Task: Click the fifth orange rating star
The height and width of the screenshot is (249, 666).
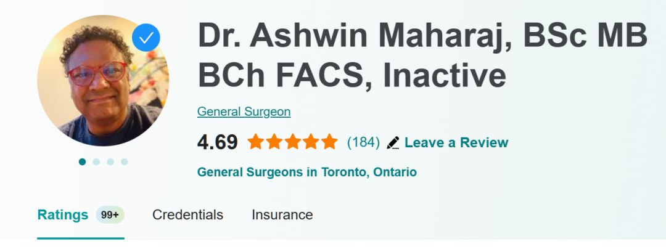Action: click(330, 142)
